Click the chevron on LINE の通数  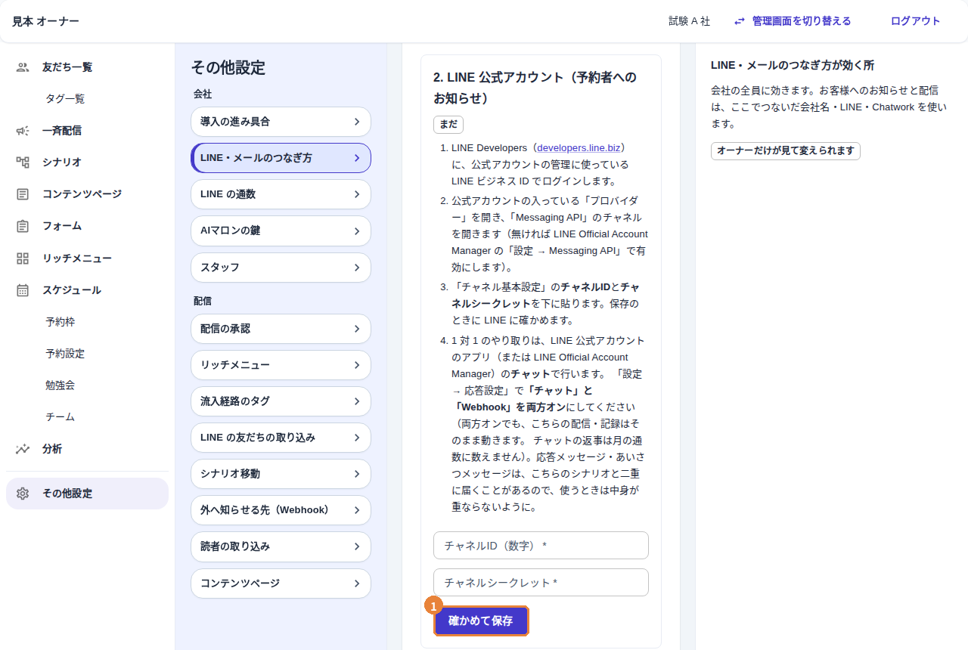357,194
